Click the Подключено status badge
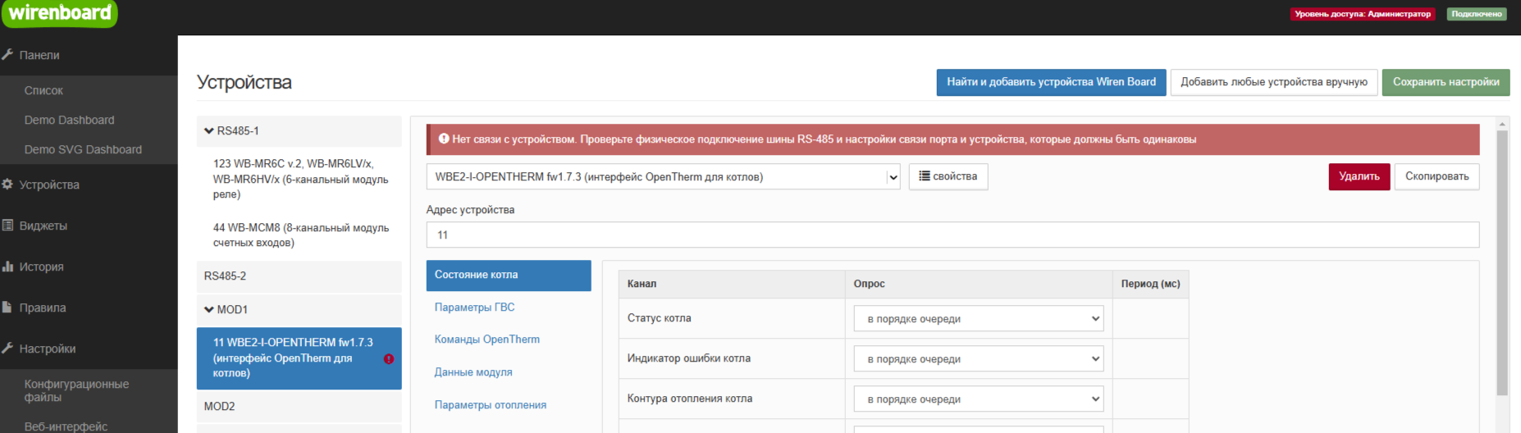 pyautogui.click(x=1477, y=14)
